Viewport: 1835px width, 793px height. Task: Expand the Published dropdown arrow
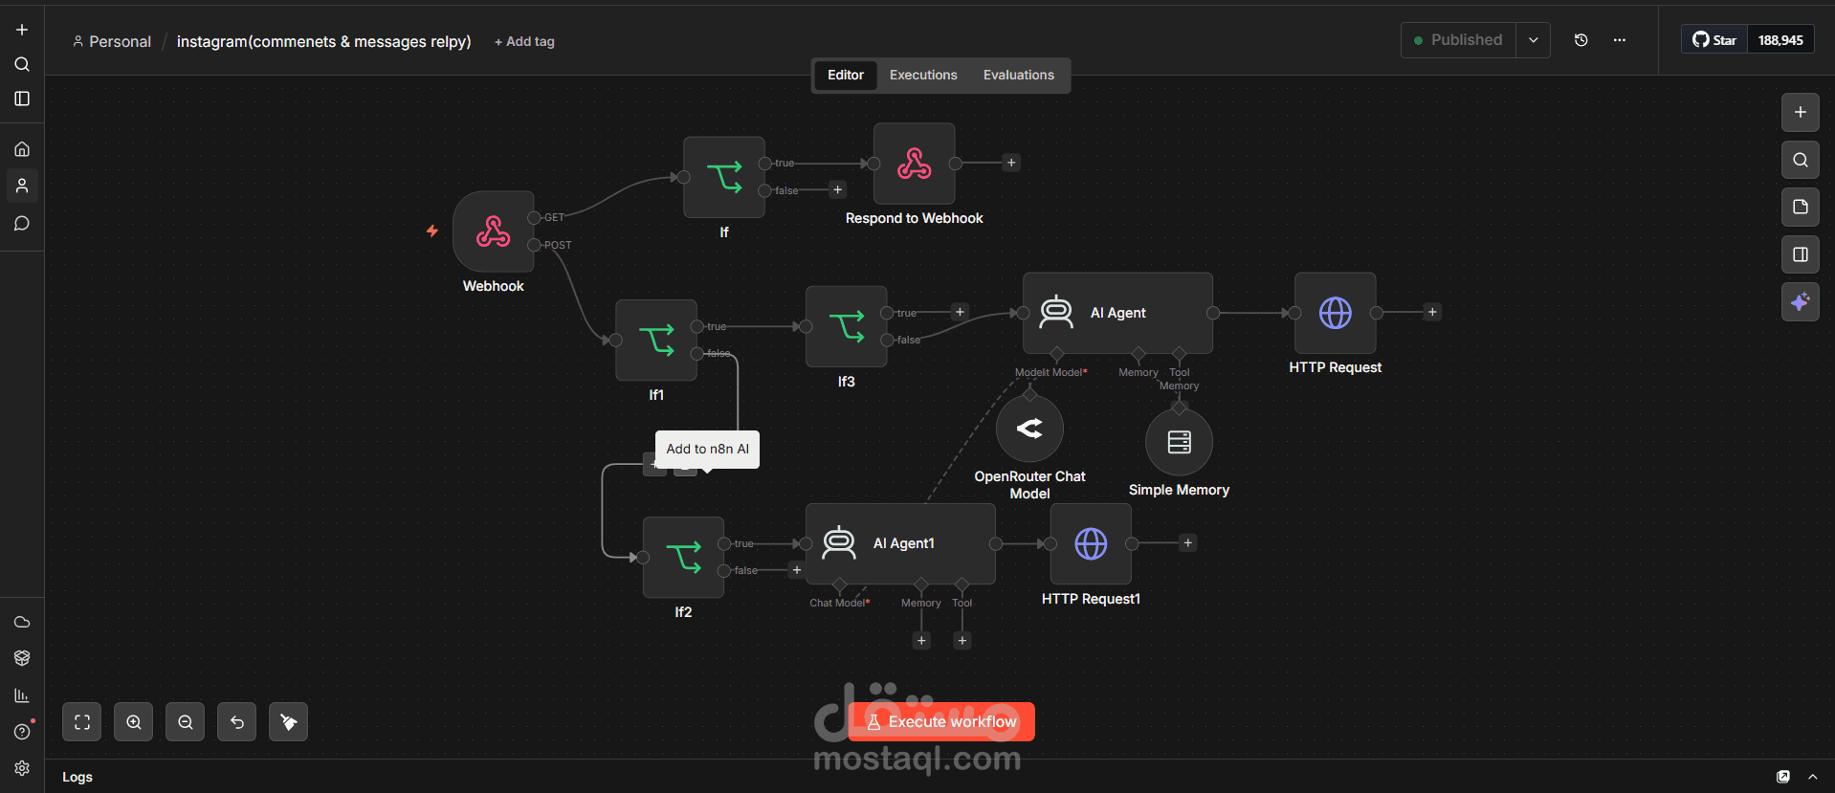click(1533, 40)
